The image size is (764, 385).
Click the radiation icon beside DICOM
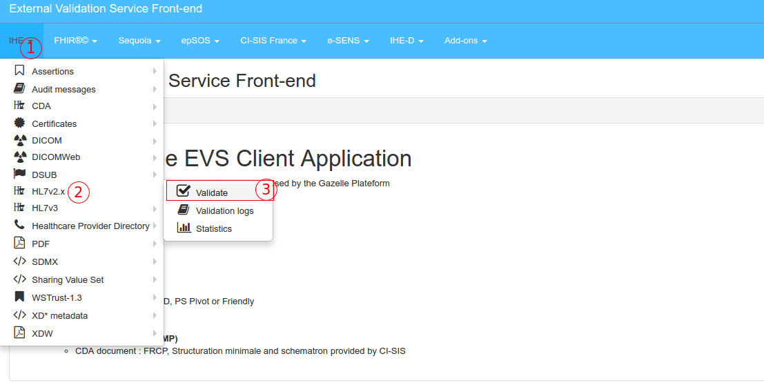[19, 140]
